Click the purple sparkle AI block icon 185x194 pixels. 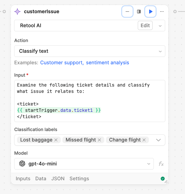(x=18, y=12)
